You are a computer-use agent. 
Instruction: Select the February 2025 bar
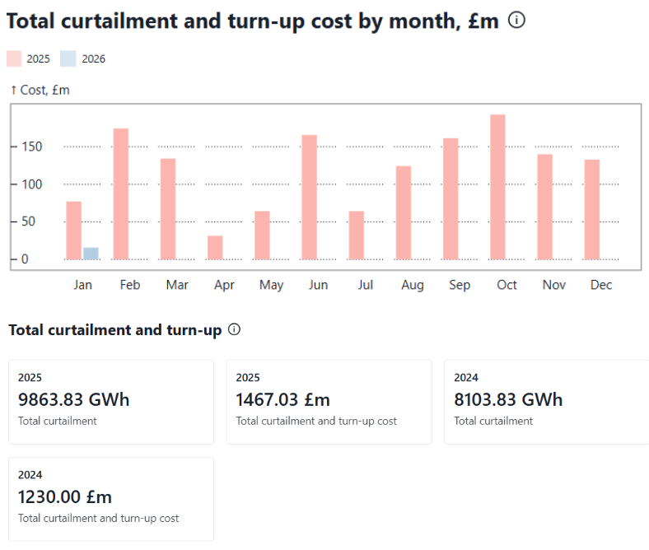(x=121, y=193)
